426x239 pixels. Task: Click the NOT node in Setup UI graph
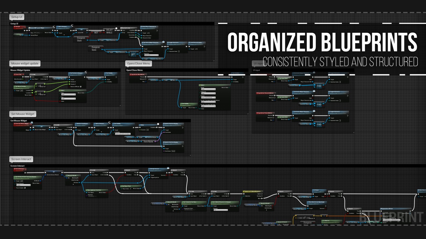pyautogui.click(x=97, y=32)
